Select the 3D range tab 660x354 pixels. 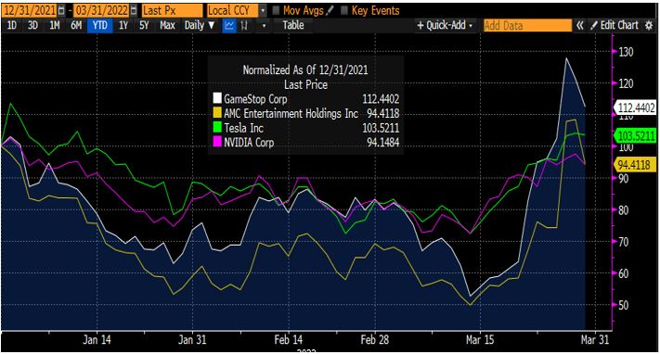(32, 25)
